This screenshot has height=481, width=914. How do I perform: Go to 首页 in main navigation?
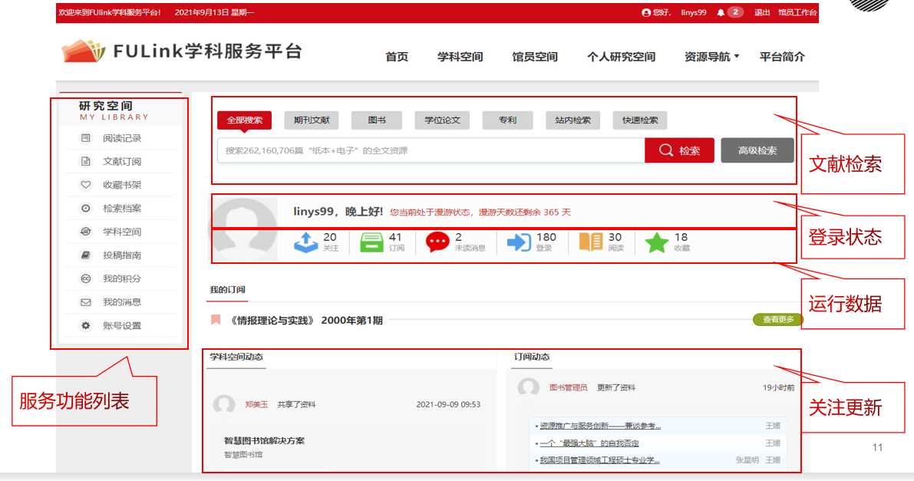point(397,57)
